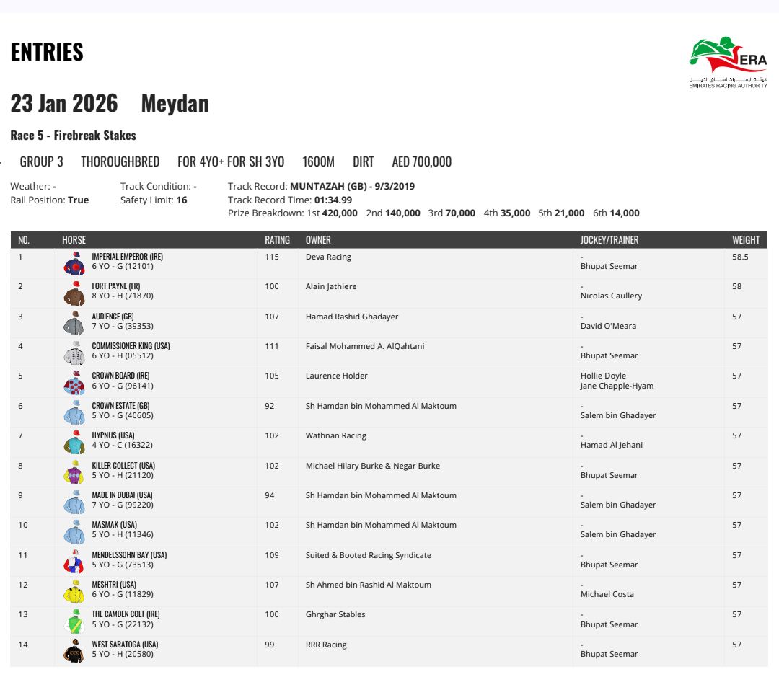779x677 pixels.
Task: Click The Camden Colt's green silks icon
Action: pyautogui.click(x=74, y=621)
